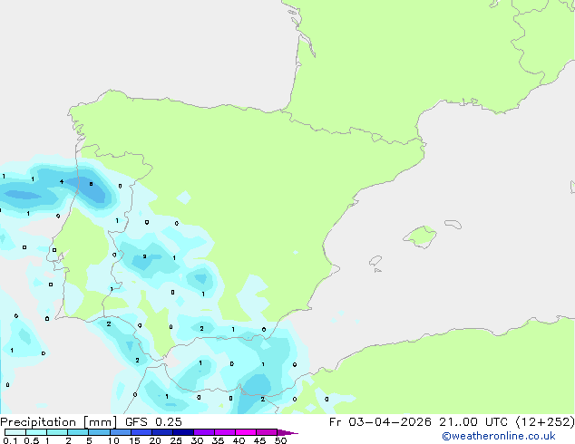Image resolution: width=575 pixels, height=444 pixels.
Task: Click the '15' legend scale label
Action: 134,440
